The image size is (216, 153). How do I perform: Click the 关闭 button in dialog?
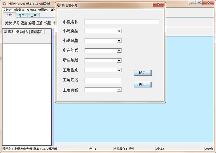[143, 85]
